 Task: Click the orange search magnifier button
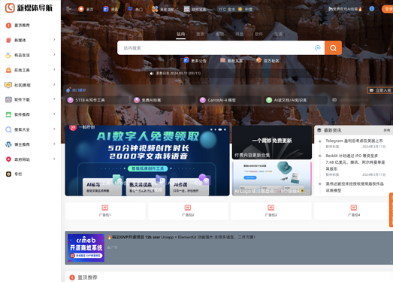[333, 48]
